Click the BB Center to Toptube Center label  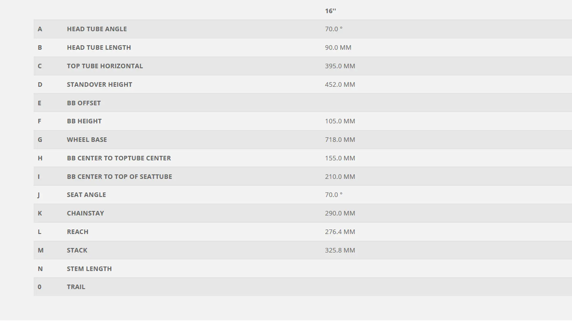point(119,158)
